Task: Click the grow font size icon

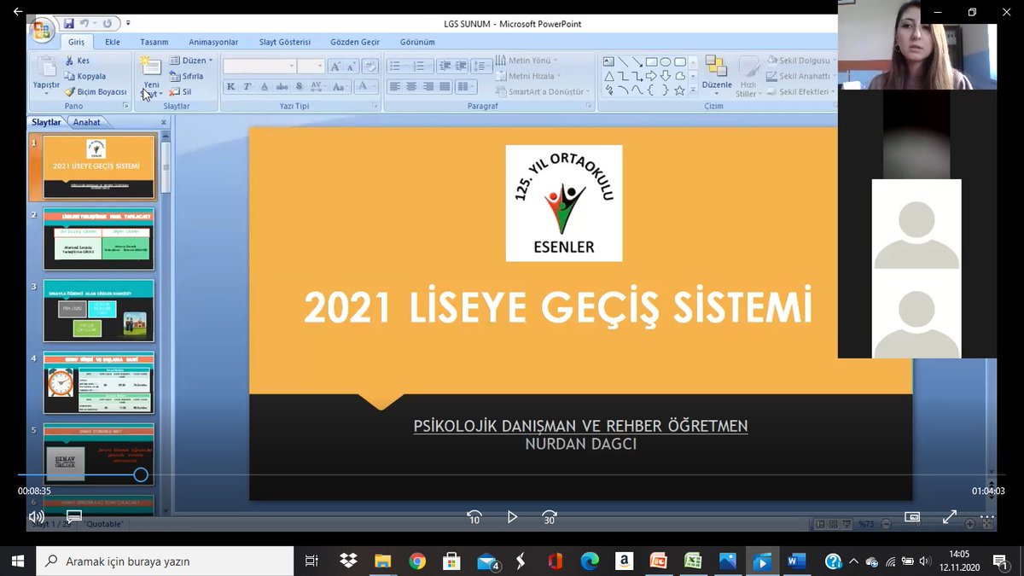Action: click(335, 66)
